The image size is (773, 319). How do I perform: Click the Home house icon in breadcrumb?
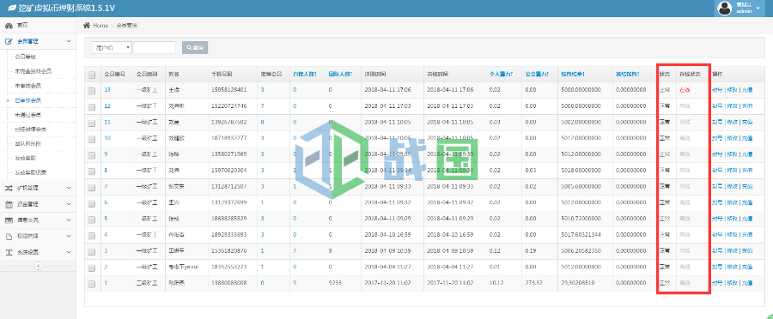[x=87, y=25]
